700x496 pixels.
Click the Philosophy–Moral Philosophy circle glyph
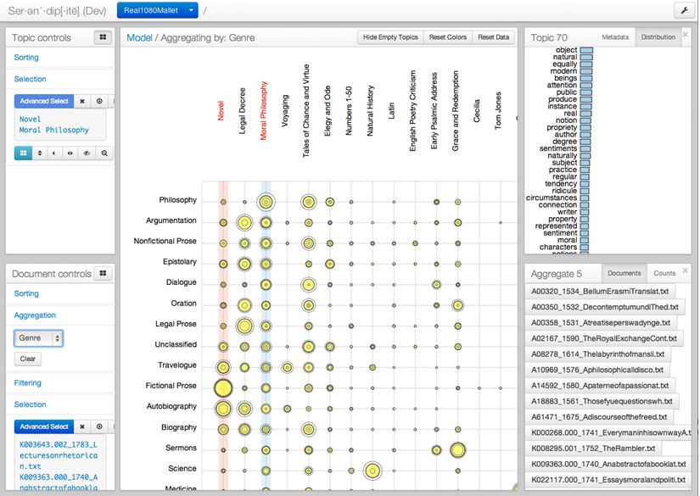coord(266,202)
